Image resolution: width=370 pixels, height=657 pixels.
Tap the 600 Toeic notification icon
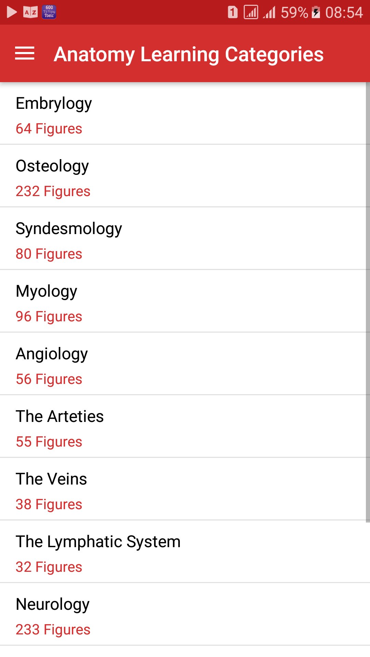[x=49, y=12]
